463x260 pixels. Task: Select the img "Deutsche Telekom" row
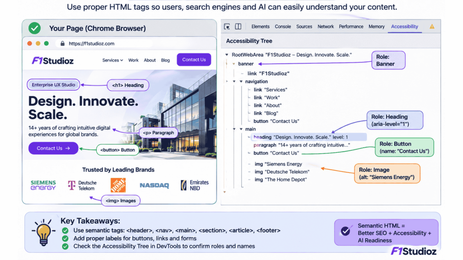coord(282,172)
